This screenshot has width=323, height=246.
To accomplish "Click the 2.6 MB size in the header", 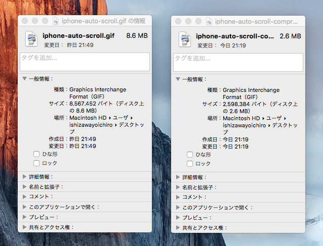I will 290,36.
